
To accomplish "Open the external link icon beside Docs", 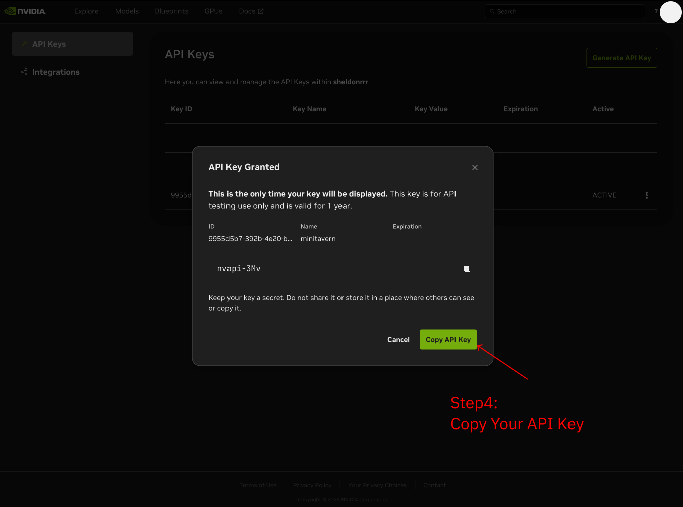I will 260,11.
